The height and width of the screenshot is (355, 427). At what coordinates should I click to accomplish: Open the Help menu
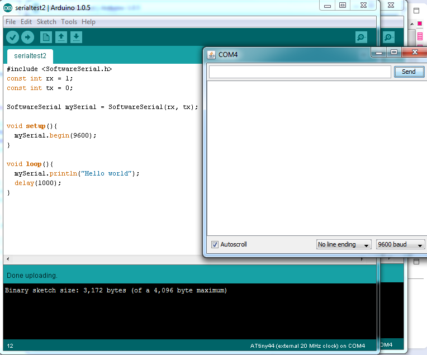point(88,22)
